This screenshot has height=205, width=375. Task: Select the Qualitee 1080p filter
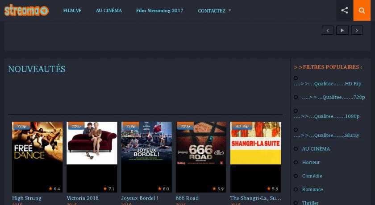coord(326,116)
